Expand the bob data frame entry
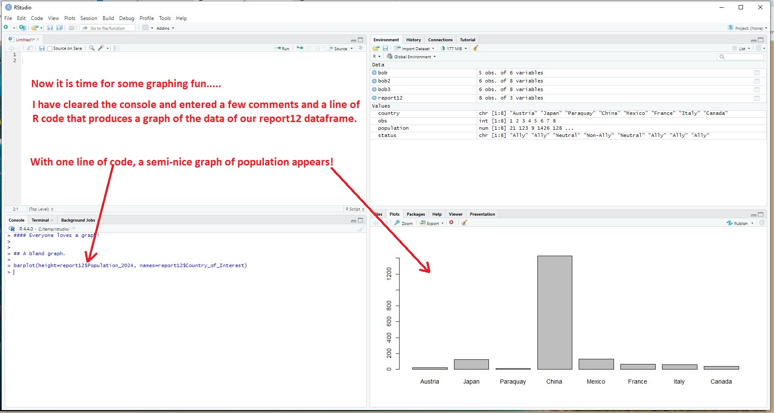This screenshot has height=413, width=774. [374, 73]
